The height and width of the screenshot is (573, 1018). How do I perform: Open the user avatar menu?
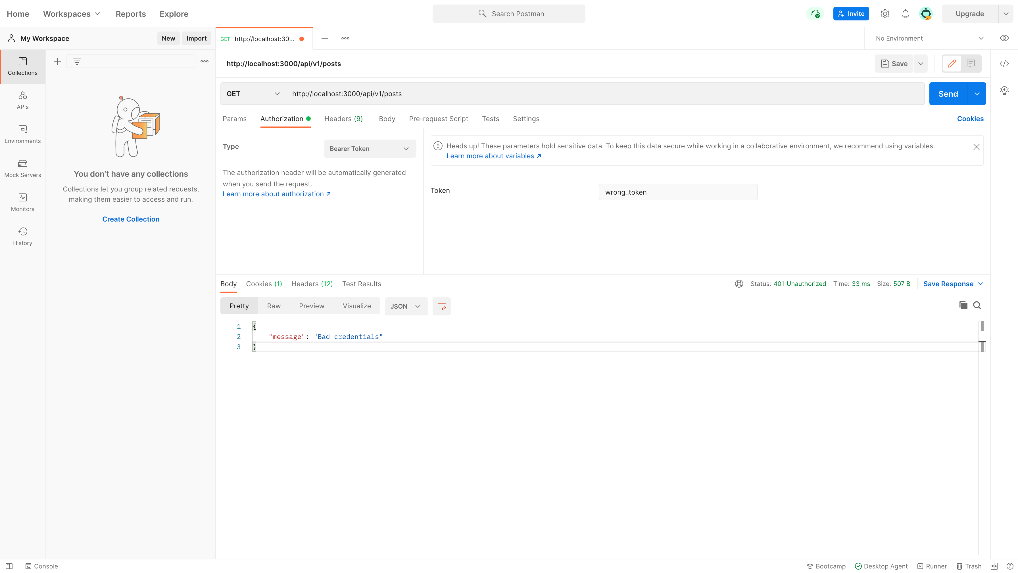[926, 14]
